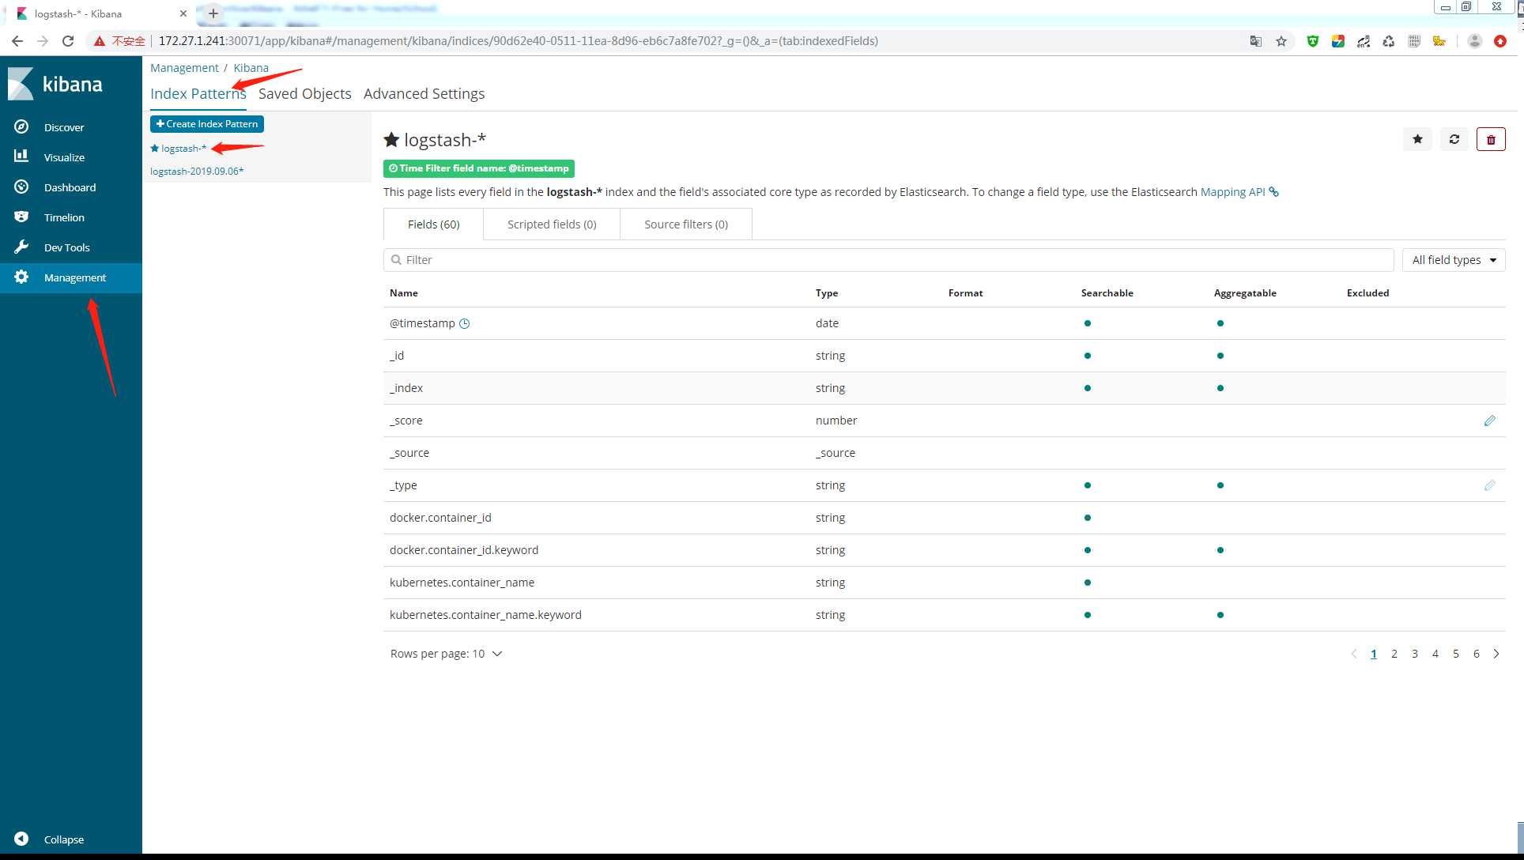Image resolution: width=1524 pixels, height=860 pixels.
Task: Open the Index Patterns tab
Action: 198,93
